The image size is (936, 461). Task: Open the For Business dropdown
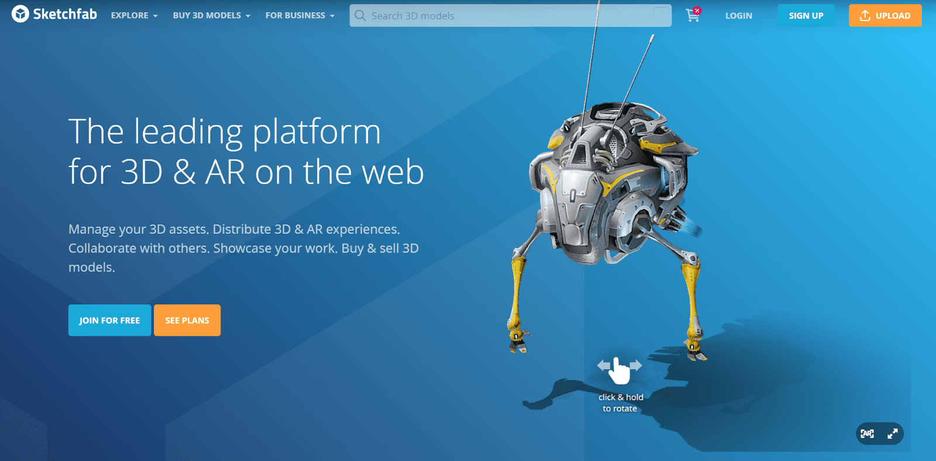[x=300, y=16]
